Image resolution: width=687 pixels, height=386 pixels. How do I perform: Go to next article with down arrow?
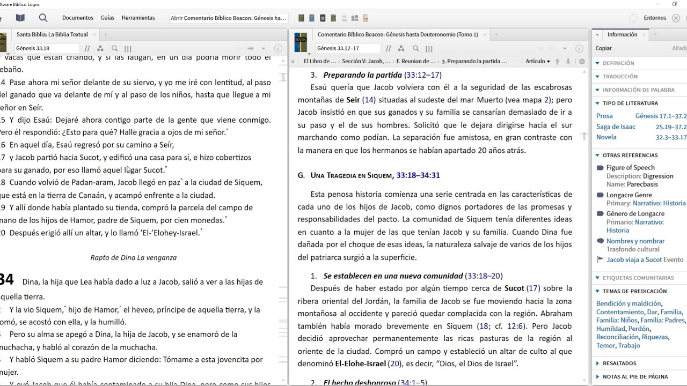pos(568,61)
